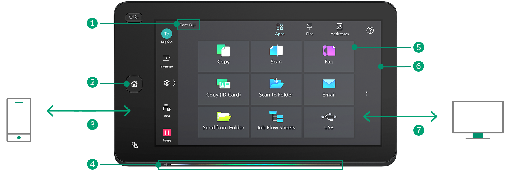The height and width of the screenshot is (171, 517).
Task: Switch to the Apps tab
Action: pos(279,30)
